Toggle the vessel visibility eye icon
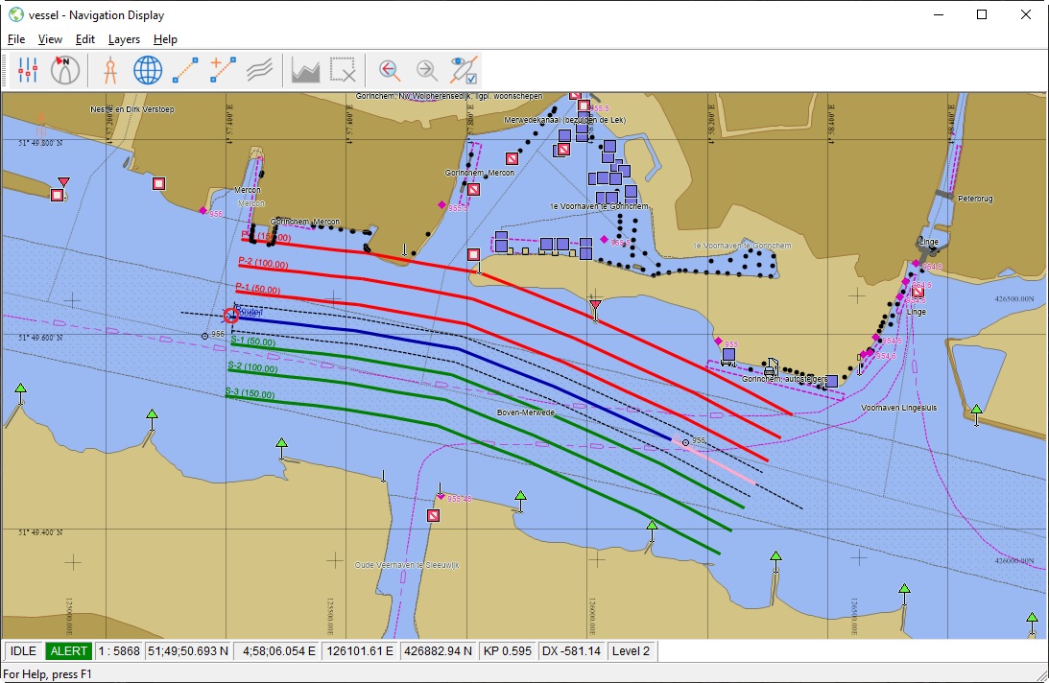1049x683 pixels. pyautogui.click(x=465, y=70)
